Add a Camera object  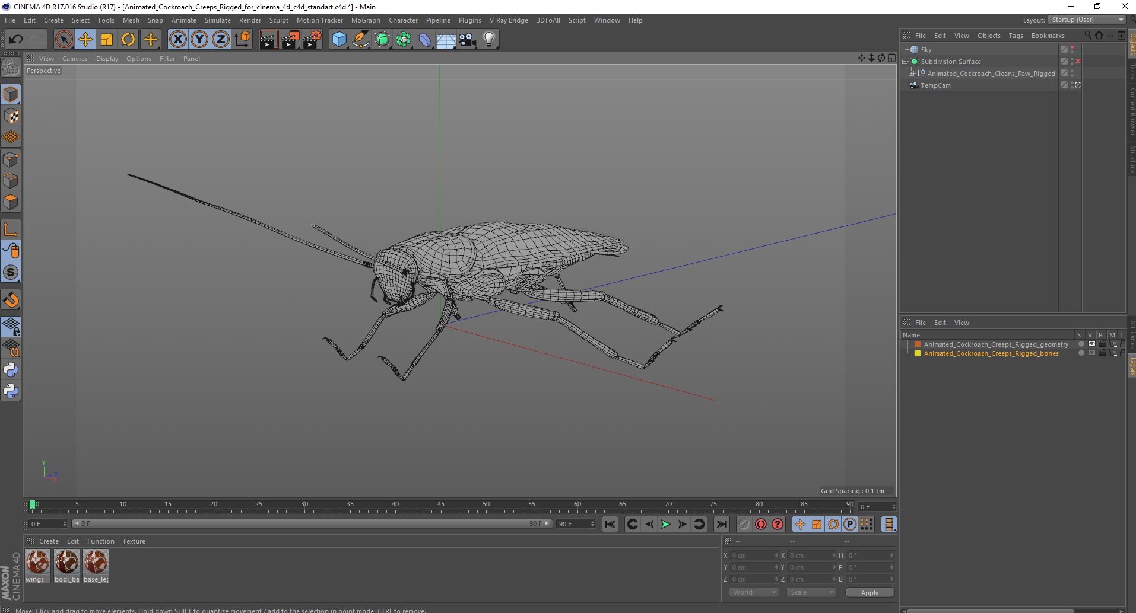(468, 40)
